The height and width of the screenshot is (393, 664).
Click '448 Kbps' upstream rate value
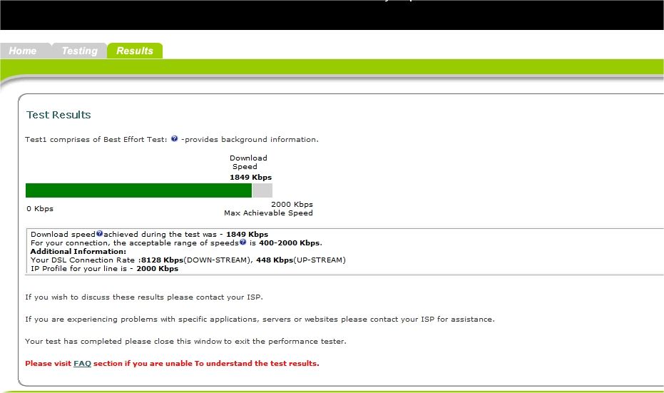click(275, 260)
